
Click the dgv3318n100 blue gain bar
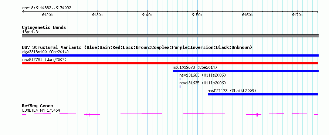coord(170,55)
